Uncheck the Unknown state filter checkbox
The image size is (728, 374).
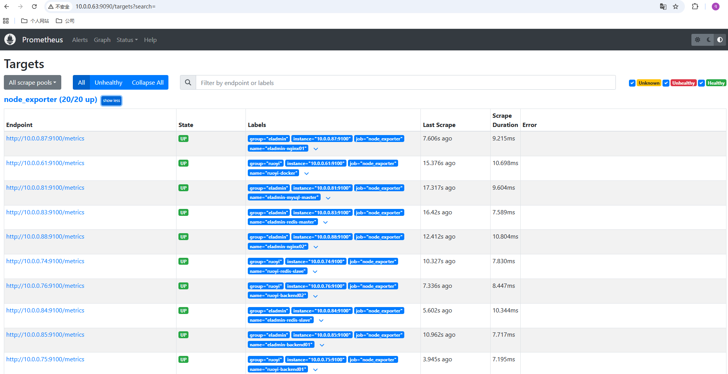632,83
